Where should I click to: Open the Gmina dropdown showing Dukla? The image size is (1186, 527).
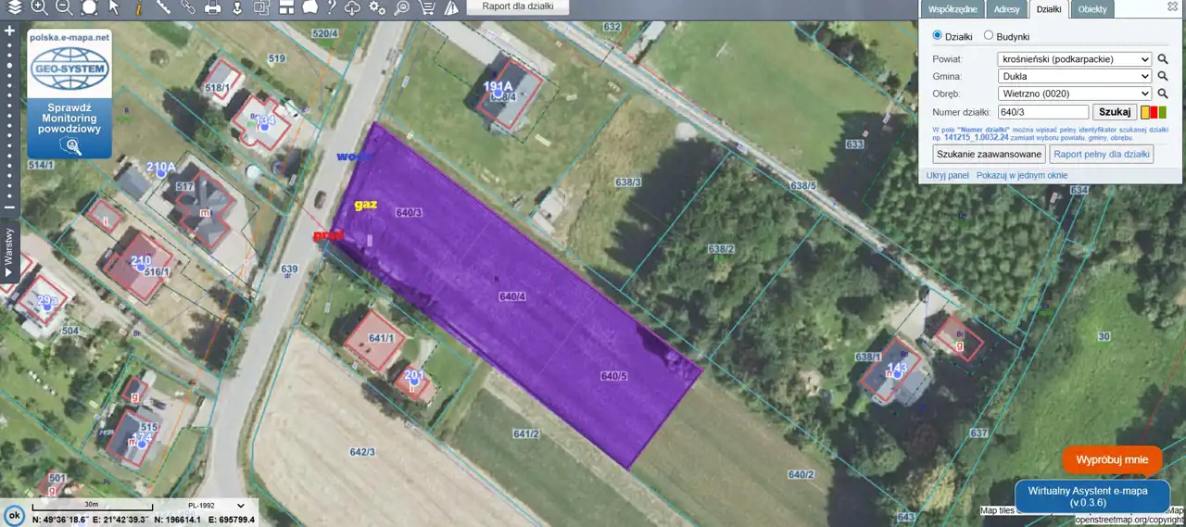coord(1074,76)
